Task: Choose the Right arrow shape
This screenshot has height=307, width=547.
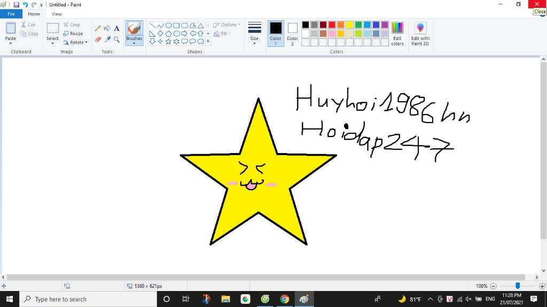Action: (x=184, y=34)
